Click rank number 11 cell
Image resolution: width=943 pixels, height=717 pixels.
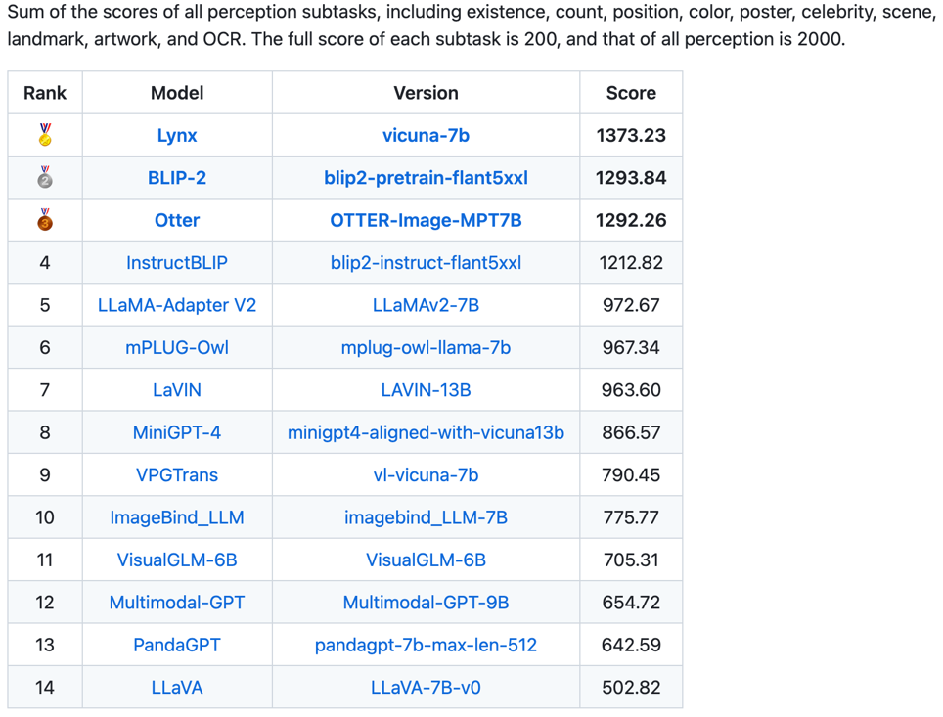45,560
